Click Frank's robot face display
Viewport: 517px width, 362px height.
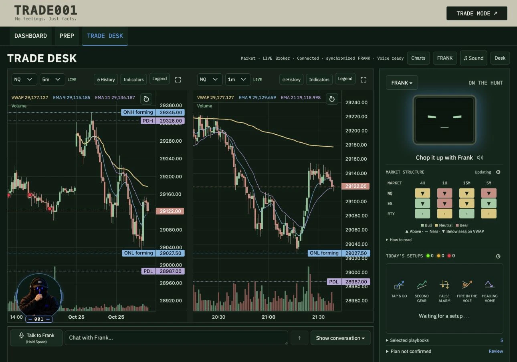pos(444,120)
